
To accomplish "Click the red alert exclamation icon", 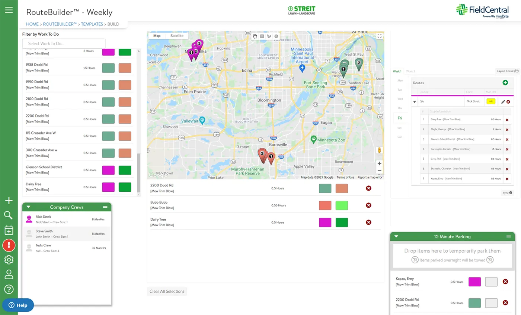I will click(9, 245).
